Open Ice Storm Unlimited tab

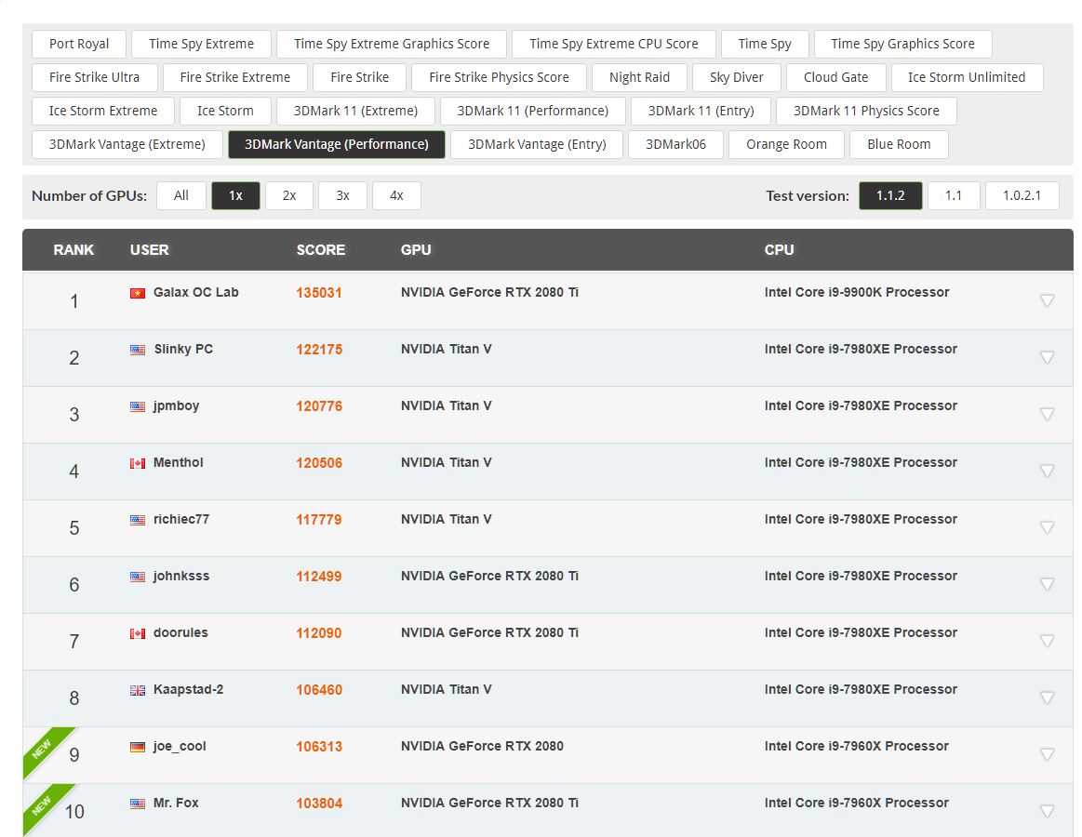[967, 77]
